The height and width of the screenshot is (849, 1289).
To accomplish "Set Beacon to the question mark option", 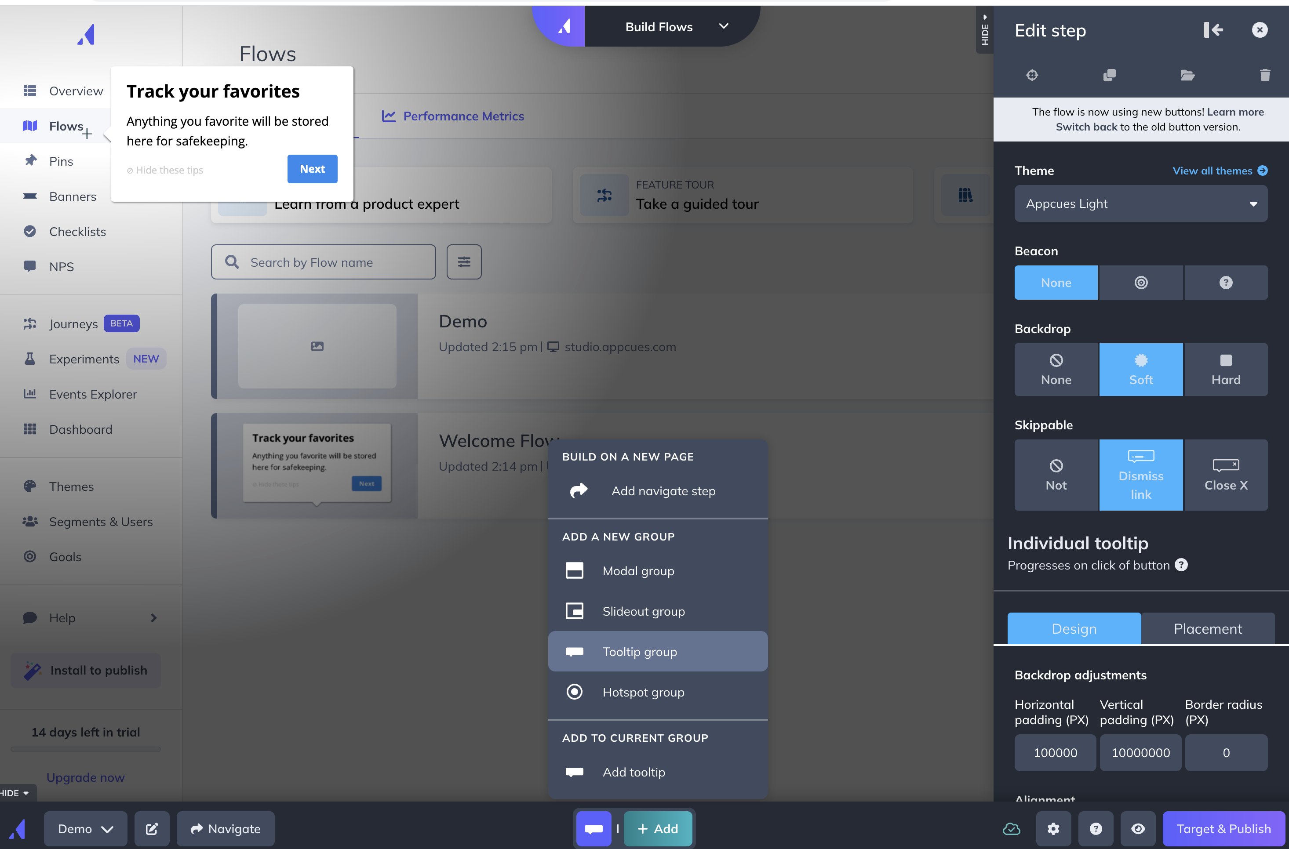I will 1226,283.
